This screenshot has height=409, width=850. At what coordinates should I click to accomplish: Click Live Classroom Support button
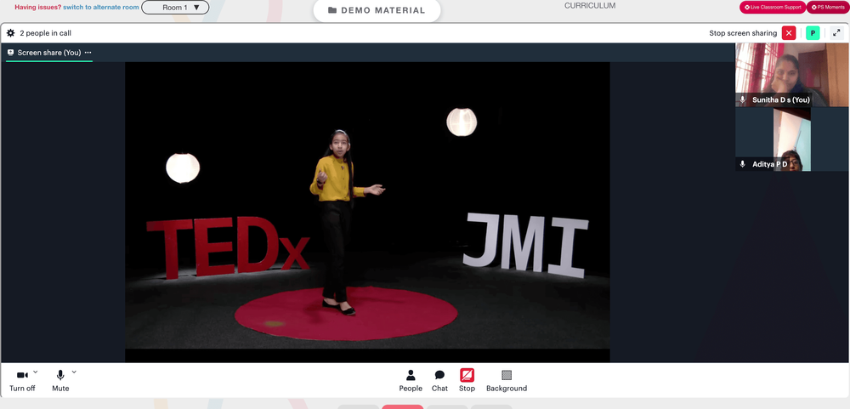tap(773, 7)
